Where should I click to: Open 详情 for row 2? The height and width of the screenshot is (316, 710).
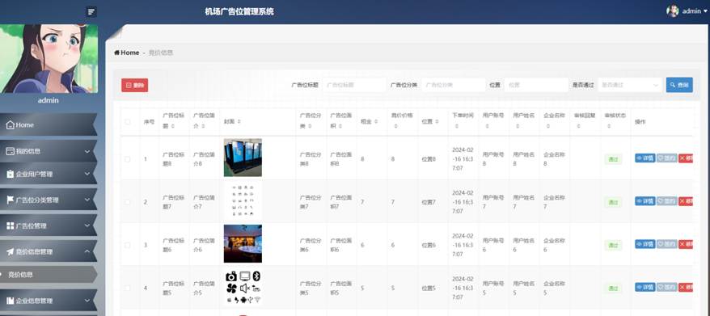click(x=644, y=201)
